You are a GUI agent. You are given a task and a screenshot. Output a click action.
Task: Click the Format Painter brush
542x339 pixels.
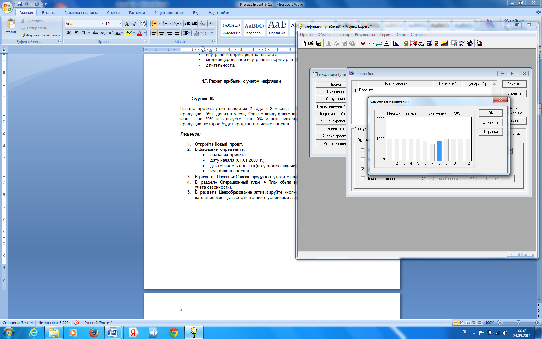23,35
